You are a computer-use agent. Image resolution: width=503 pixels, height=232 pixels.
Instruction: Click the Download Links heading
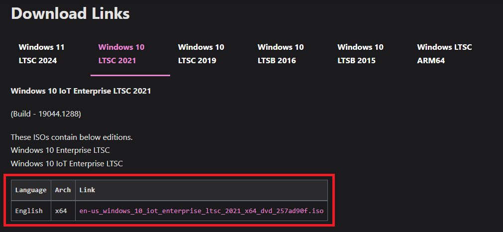coord(70,13)
